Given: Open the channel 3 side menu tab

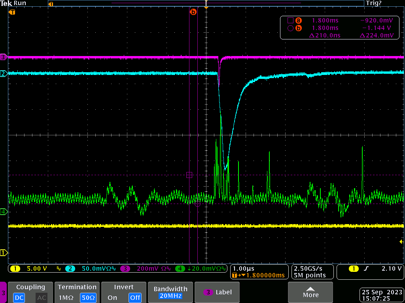Looking at the screenshot, I should click(4, 293).
